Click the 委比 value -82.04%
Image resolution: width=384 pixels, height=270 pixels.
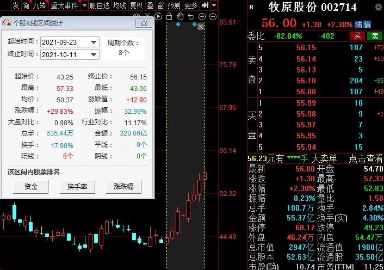point(288,36)
